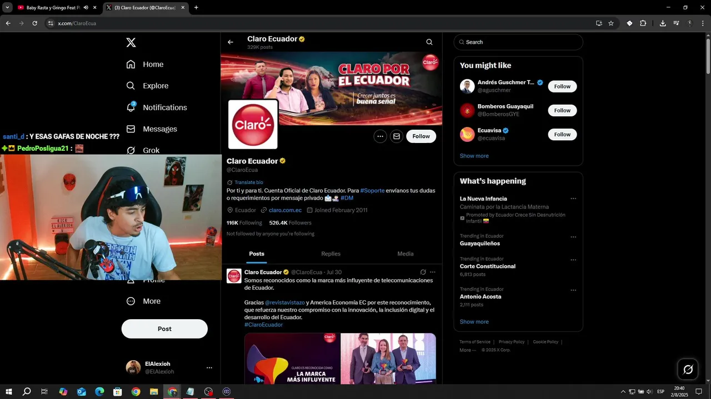The image size is (711, 399).
Task: Open Corte Constitucional trending topic
Action: coord(488,267)
